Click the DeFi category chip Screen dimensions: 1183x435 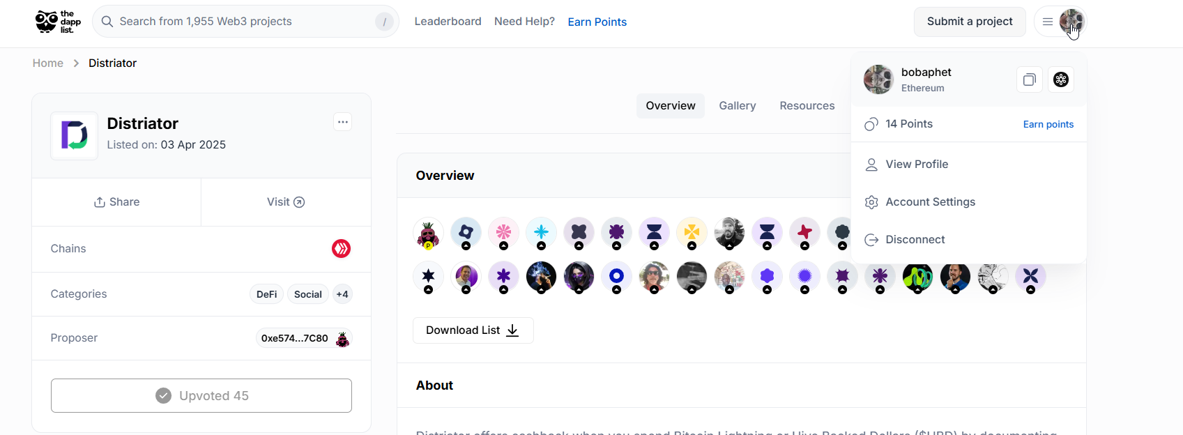point(266,294)
